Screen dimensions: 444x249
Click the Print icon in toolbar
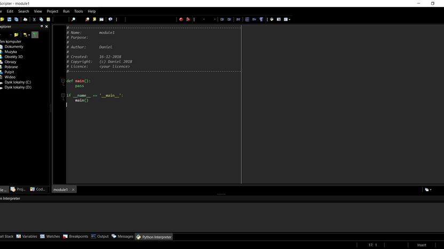tap(25, 20)
